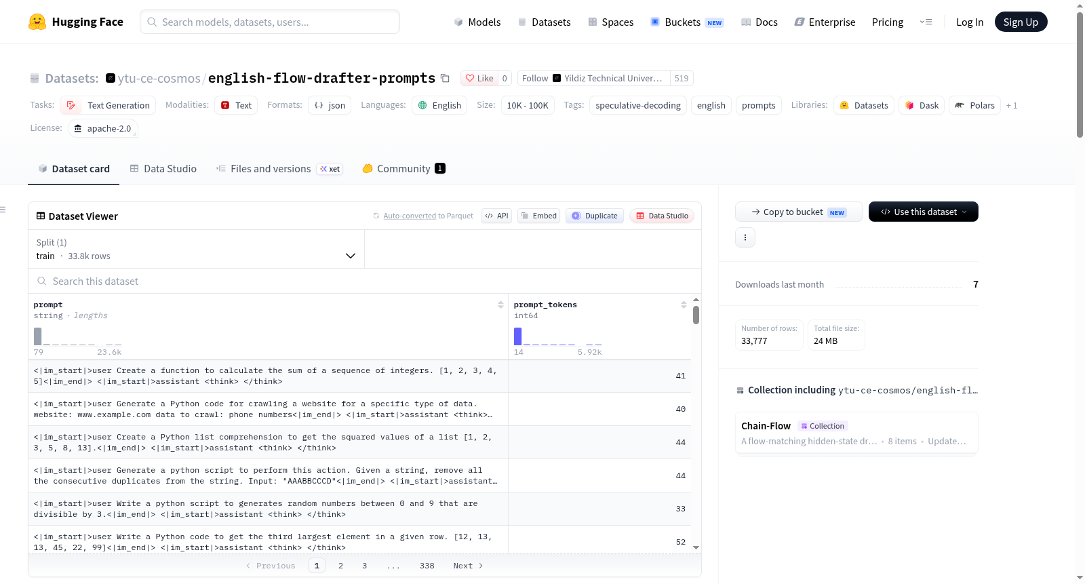The width and height of the screenshot is (1085, 584).
Task: Select the Text modality tag
Action: [x=236, y=105]
